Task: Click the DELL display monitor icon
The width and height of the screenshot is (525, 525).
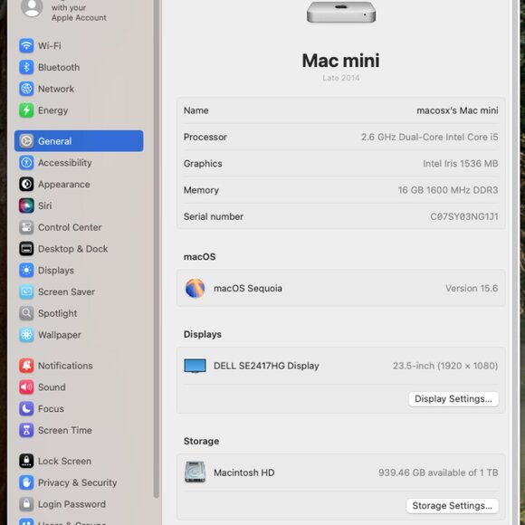Action: (195, 366)
